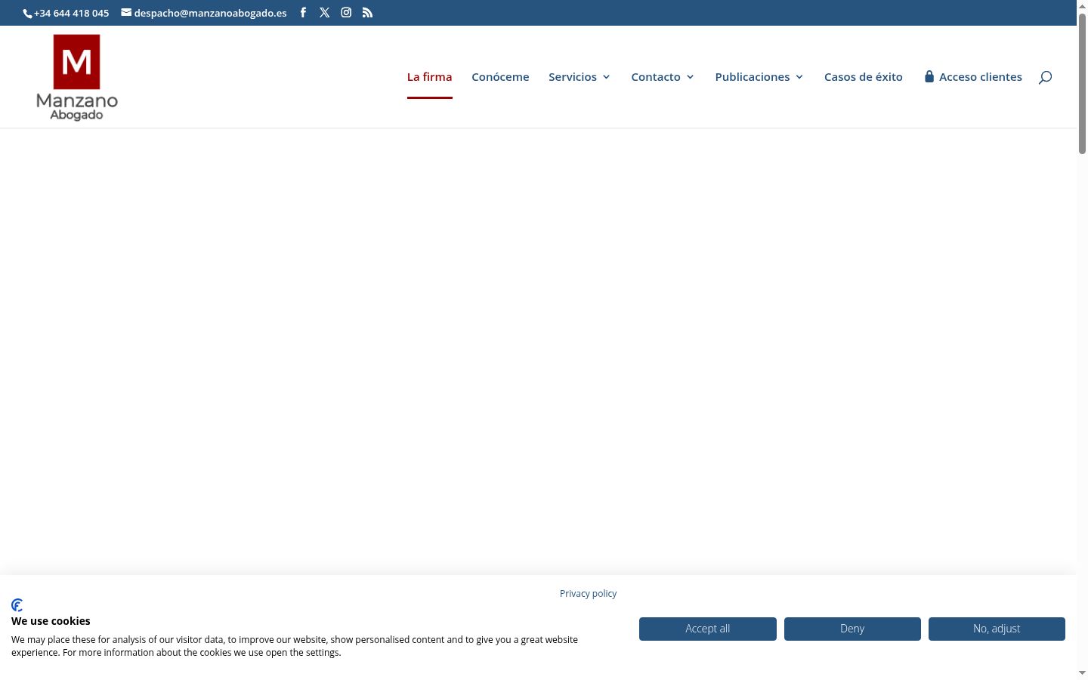This screenshot has height=680, width=1088.
Task: Open Casos de éxito page
Action: tap(864, 77)
